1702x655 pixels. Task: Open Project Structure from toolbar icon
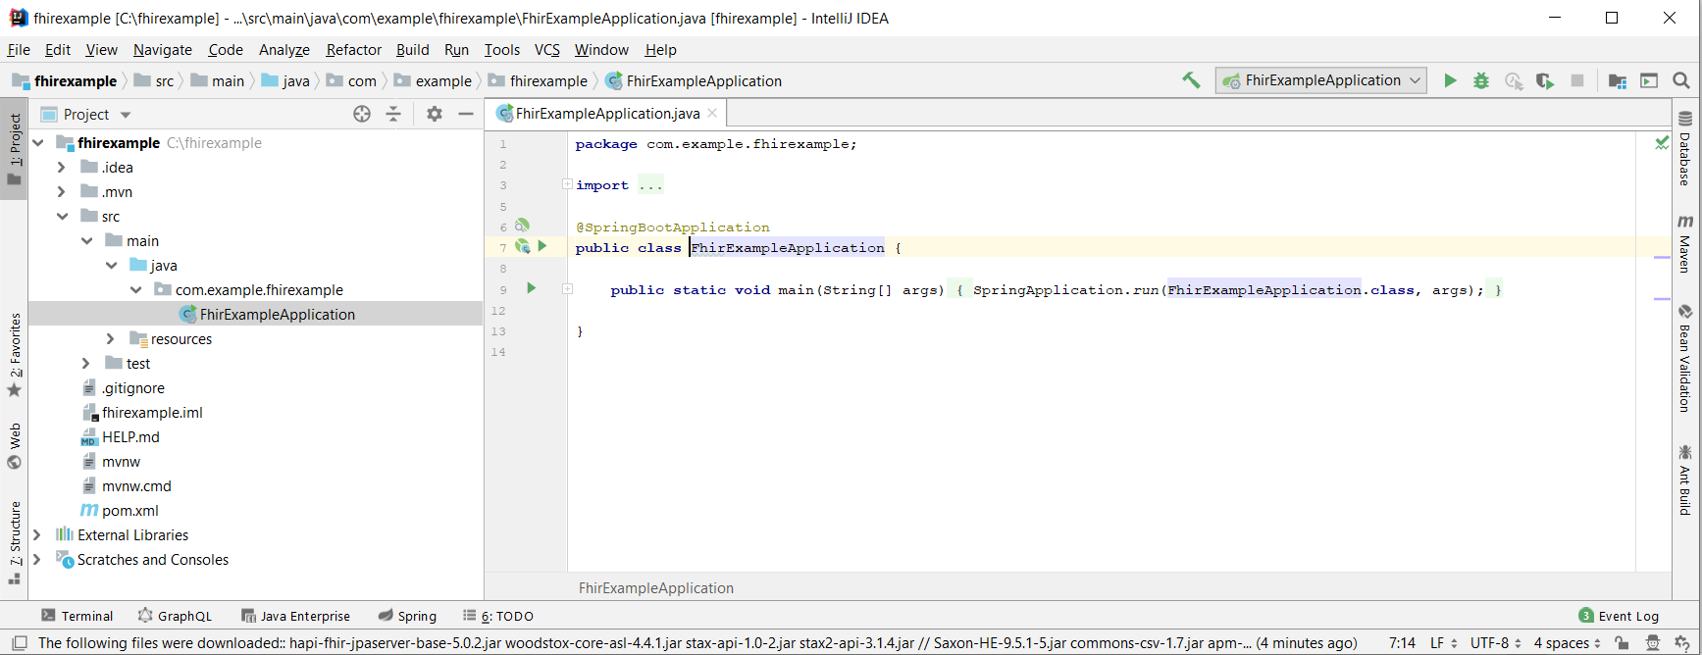pyautogui.click(x=1618, y=80)
